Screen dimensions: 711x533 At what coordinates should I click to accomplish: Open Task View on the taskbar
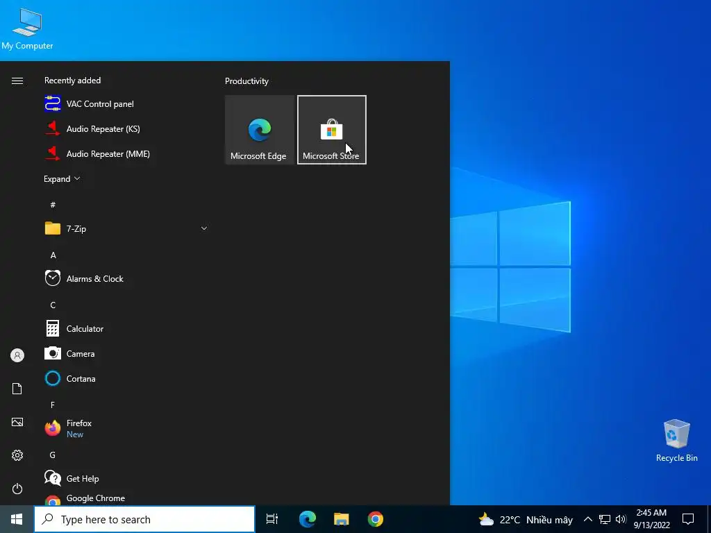(272, 519)
